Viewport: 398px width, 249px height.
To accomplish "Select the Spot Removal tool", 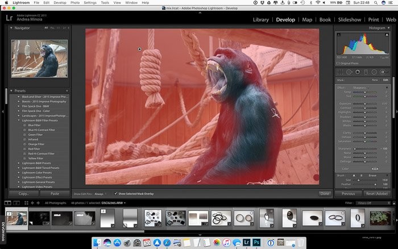I will tap(349, 72).
